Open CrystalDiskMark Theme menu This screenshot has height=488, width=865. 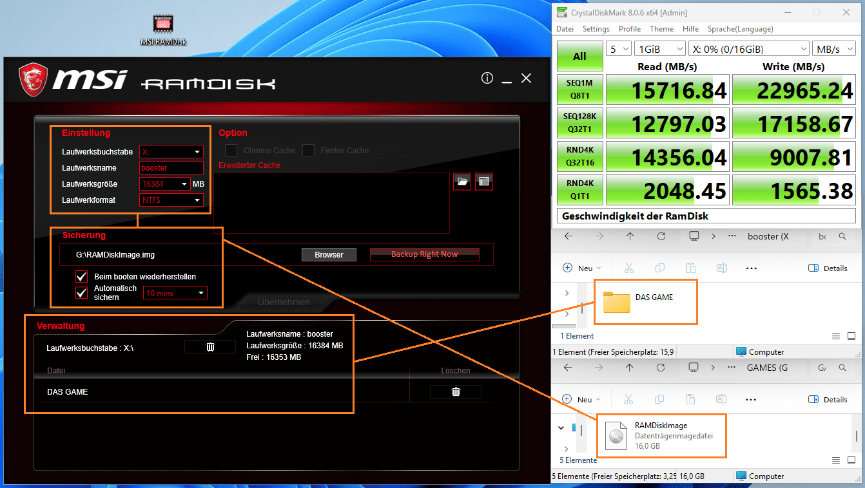(x=661, y=29)
